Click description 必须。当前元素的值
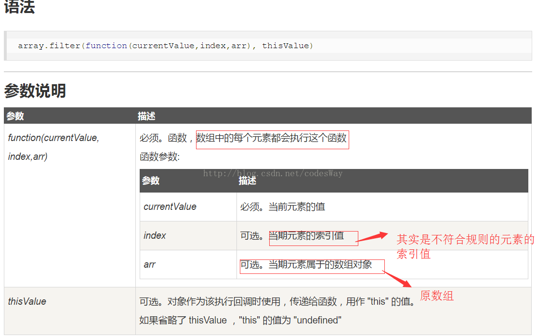This screenshot has height=336, width=537. [x=283, y=207]
